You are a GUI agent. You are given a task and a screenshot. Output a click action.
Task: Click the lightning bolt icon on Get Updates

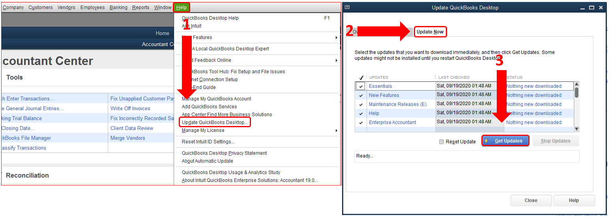pos(487,141)
